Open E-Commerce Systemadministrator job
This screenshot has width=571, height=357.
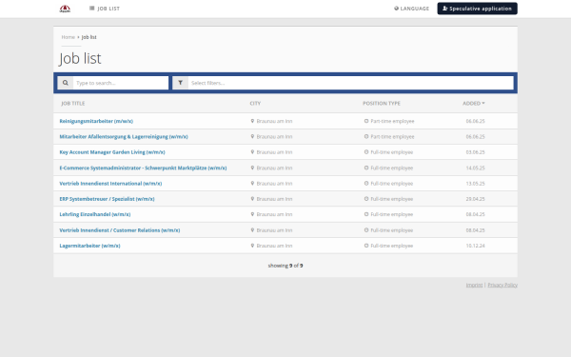point(143,168)
